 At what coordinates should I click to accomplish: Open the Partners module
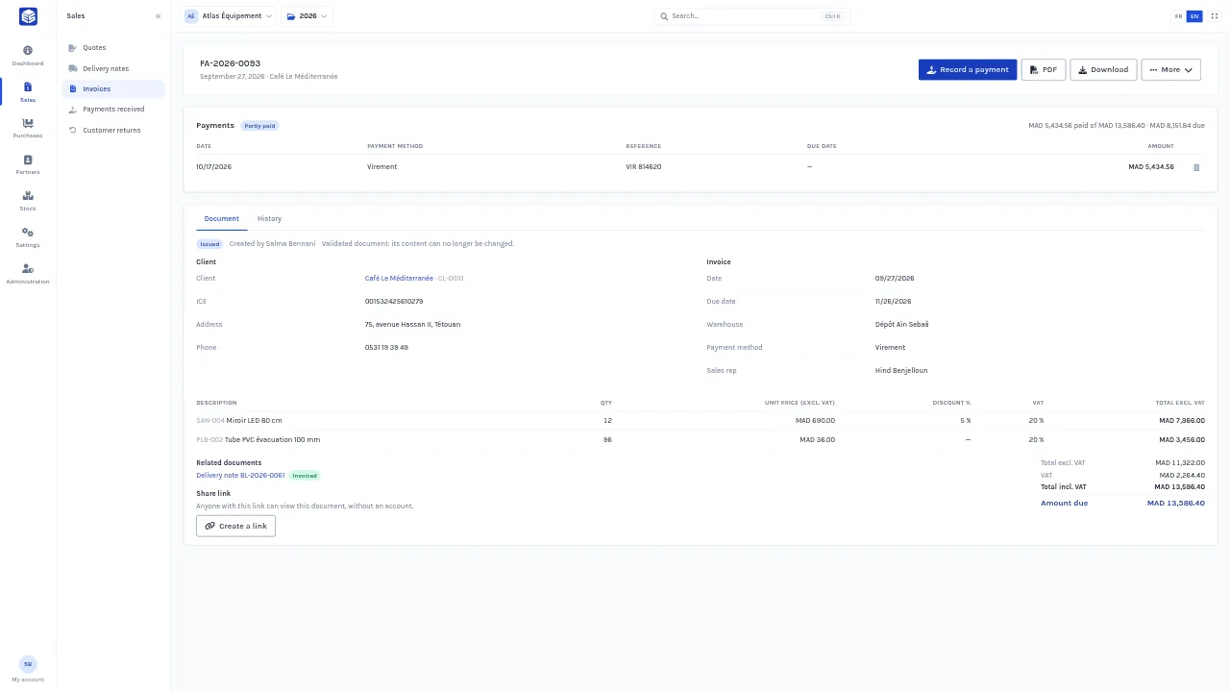click(28, 164)
